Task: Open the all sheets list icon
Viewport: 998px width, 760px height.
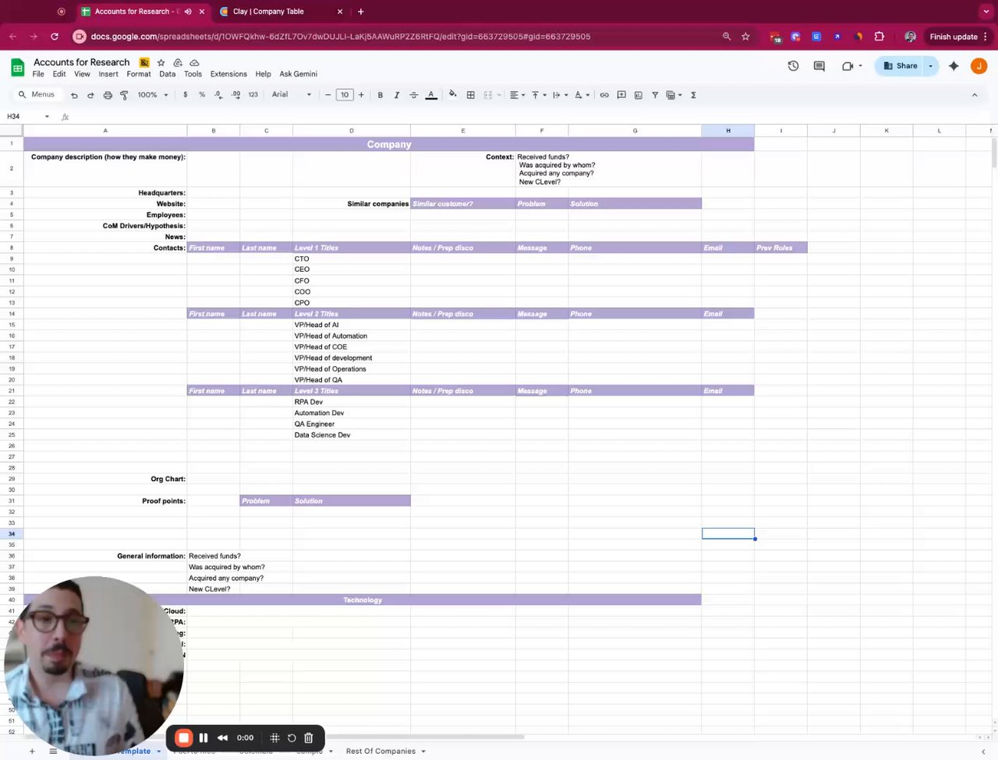Action: tap(53, 751)
